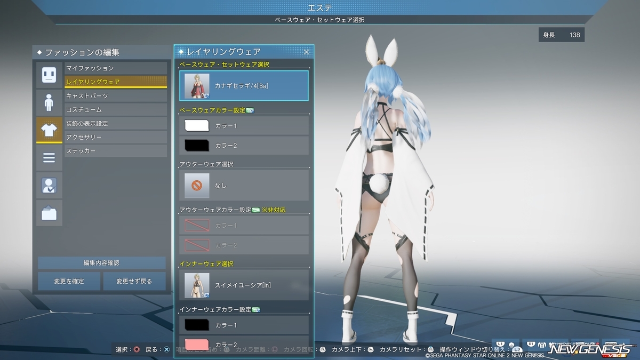Open the body shape category icon
Image resolution: width=640 pixels, height=360 pixels.
(49, 102)
